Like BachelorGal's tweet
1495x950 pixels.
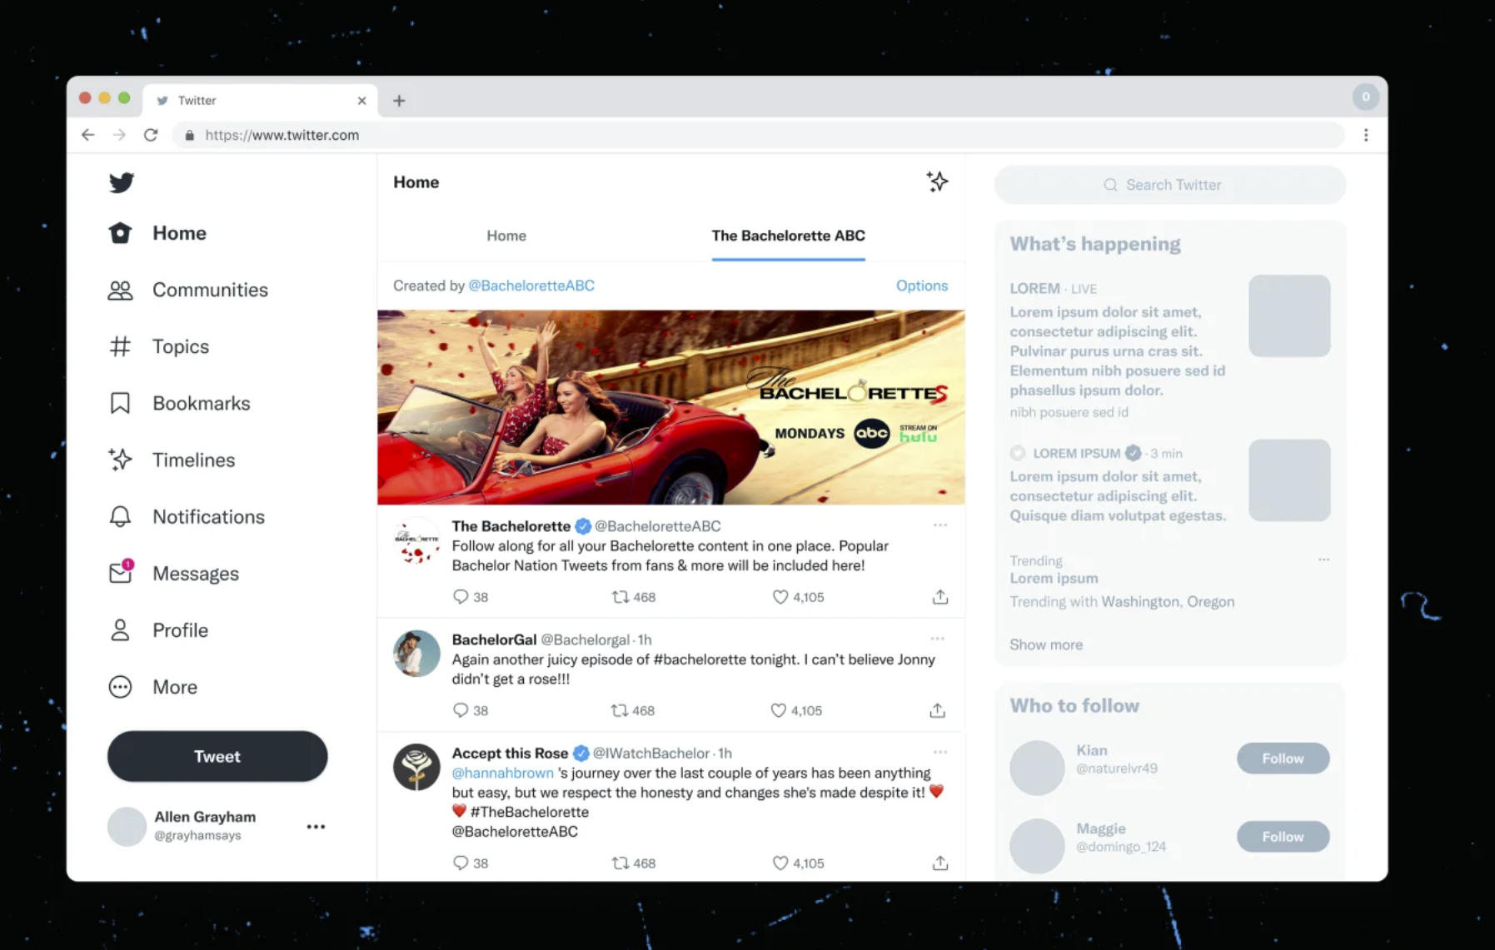point(795,710)
